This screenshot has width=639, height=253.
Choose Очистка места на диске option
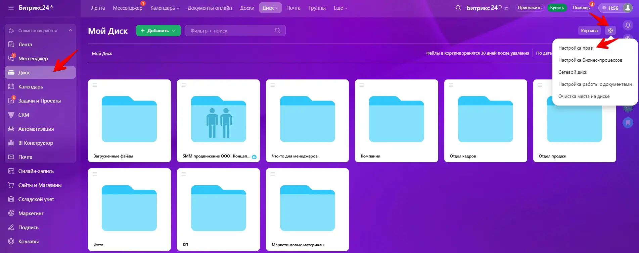584,97
